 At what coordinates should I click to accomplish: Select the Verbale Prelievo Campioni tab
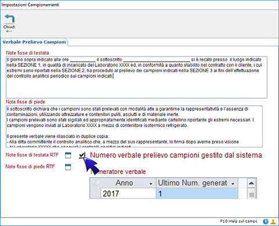[x=34, y=42]
